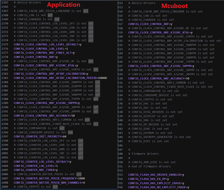The width and height of the screenshot is (224, 190).
Task: Click CONFIG_CLOCK_CONTROL_NRF2_COMMON comment on line 2393
Action: tap(52, 120)
